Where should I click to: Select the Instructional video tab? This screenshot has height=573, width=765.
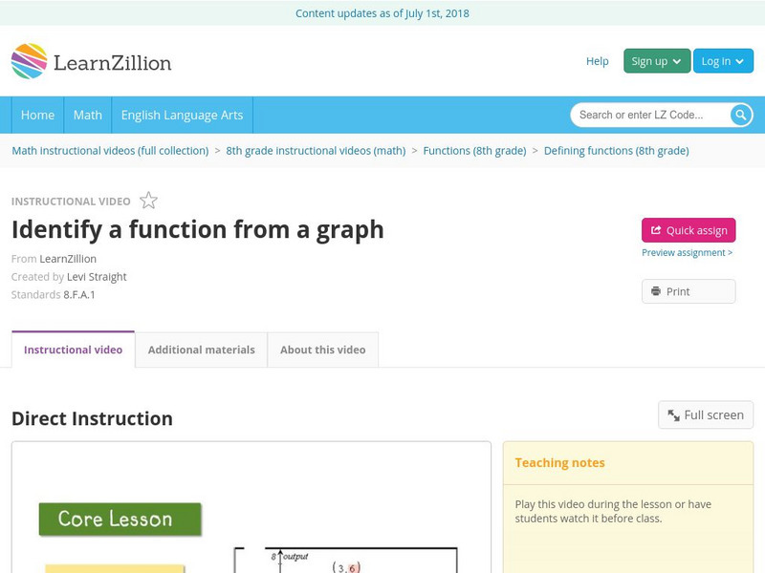coord(73,350)
